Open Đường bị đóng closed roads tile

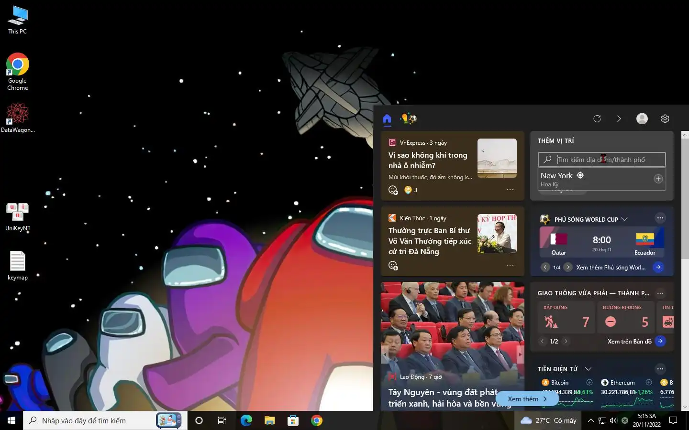click(626, 317)
